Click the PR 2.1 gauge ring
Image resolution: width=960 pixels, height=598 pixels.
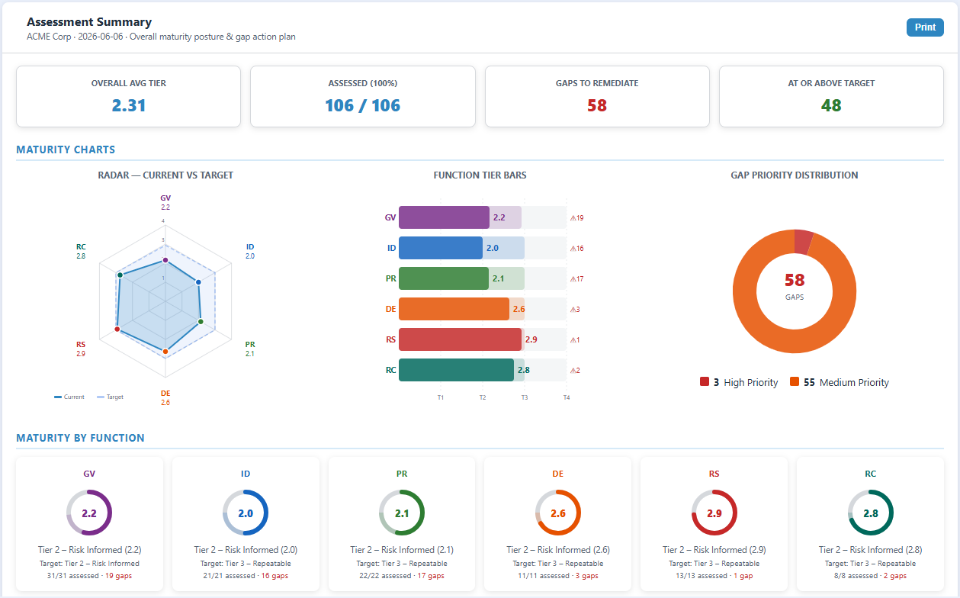click(x=402, y=513)
